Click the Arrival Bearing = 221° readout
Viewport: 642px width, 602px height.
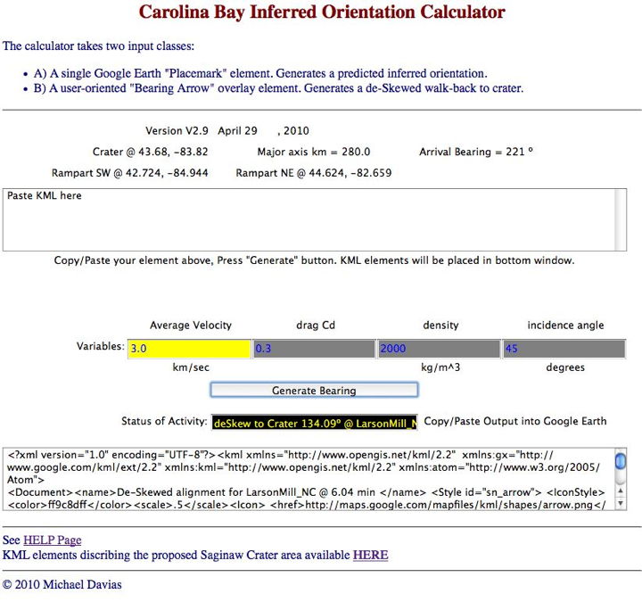tap(476, 152)
